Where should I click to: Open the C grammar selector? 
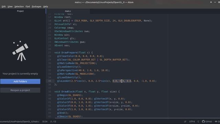coord(198,122)
